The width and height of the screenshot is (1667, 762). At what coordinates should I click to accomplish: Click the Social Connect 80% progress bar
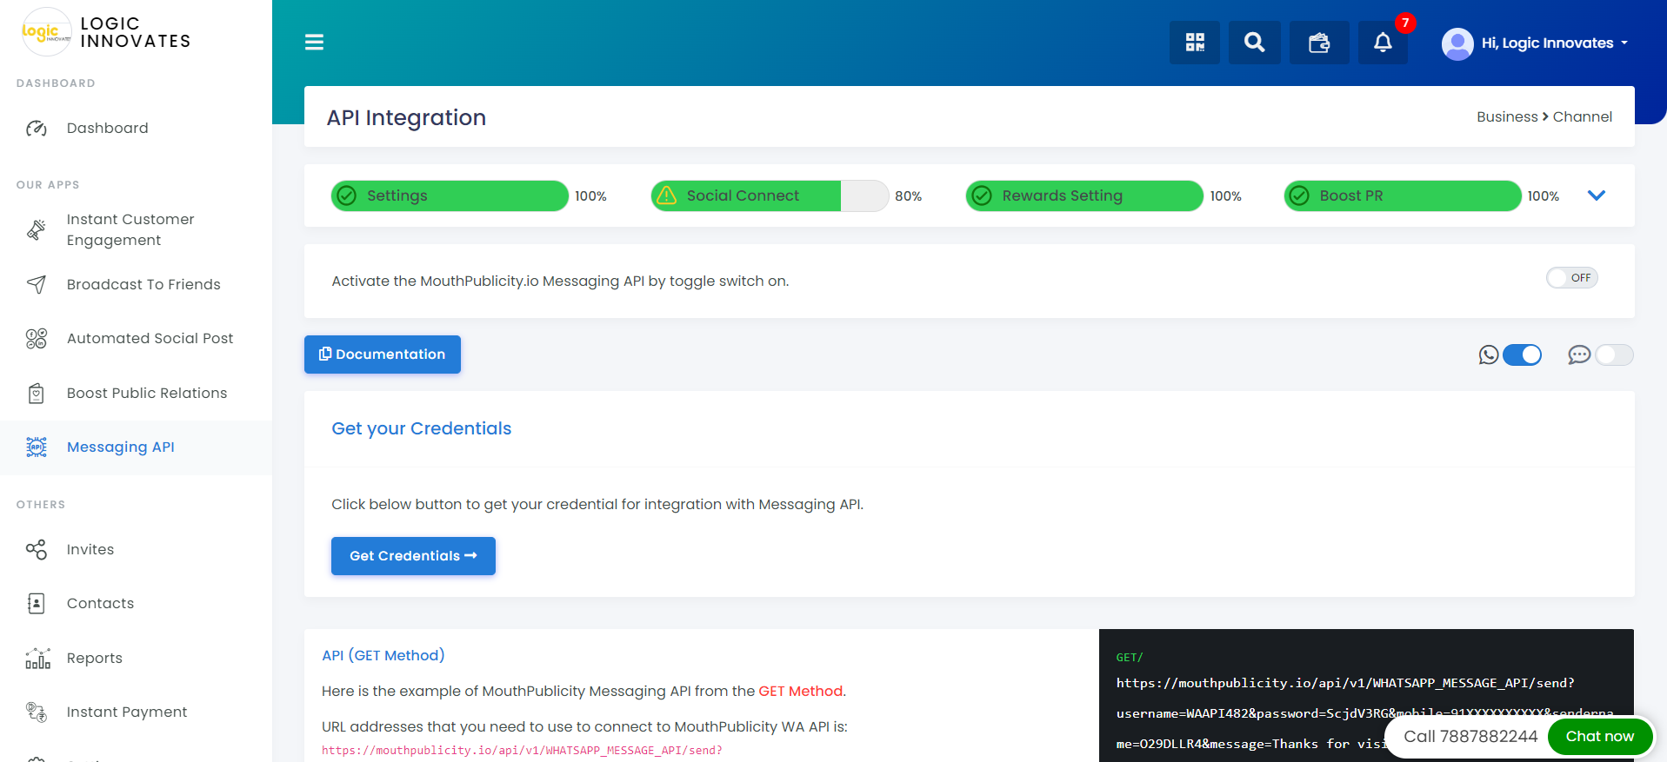click(770, 195)
